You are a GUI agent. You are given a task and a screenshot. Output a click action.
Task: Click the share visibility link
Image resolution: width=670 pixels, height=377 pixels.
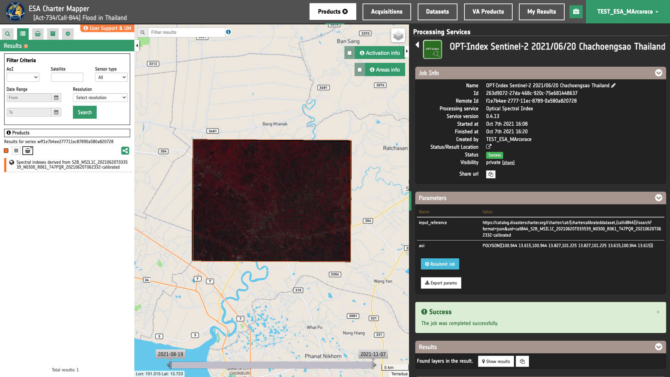click(x=508, y=163)
